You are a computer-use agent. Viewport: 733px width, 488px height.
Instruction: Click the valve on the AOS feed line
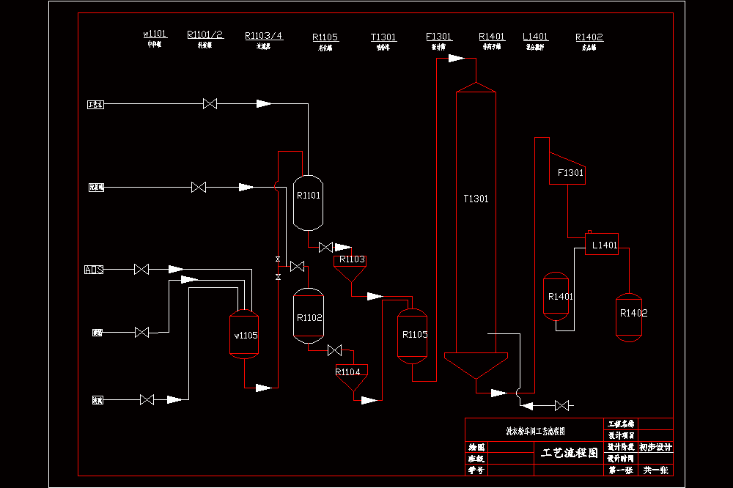pos(141,269)
